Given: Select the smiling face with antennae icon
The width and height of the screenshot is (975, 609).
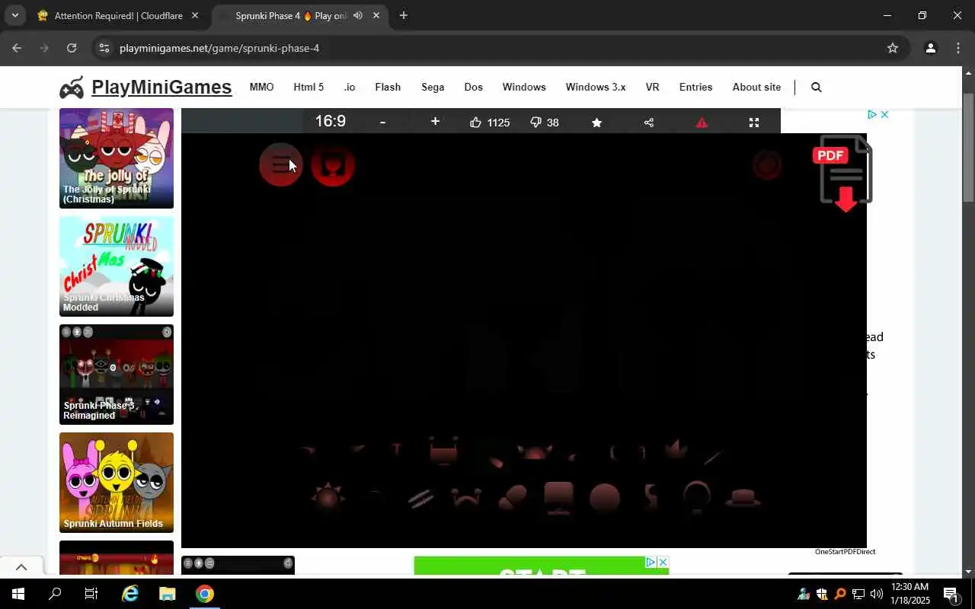Looking at the screenshot, I should (466, 499).
